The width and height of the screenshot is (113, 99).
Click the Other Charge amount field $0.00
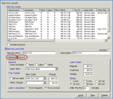click(54, 83)
